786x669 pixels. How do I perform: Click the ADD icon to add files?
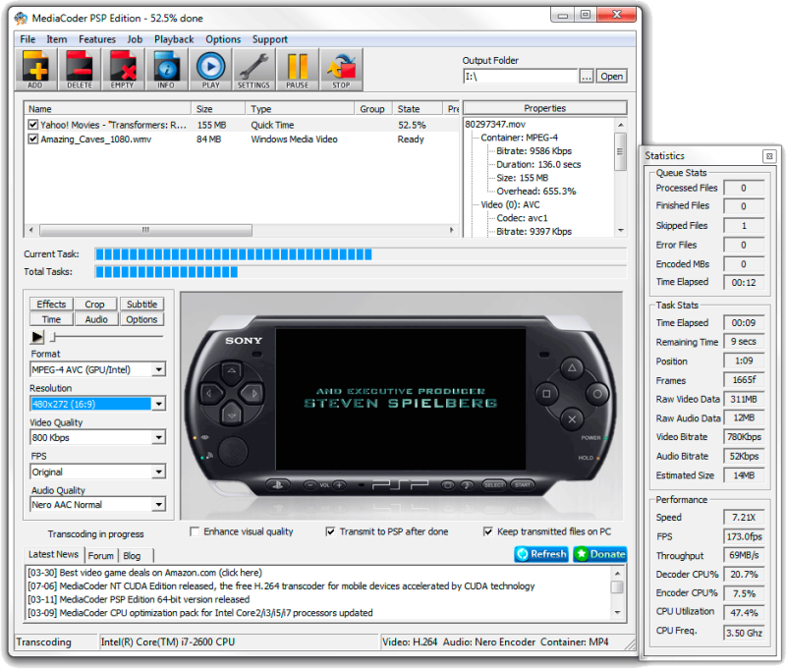coord(34,69)
